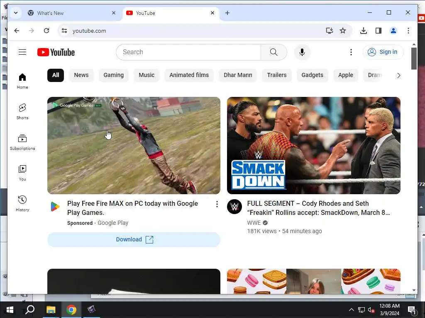Open the WWE channel avatar
The image size is (425, 318).
[x=234, y=207]
